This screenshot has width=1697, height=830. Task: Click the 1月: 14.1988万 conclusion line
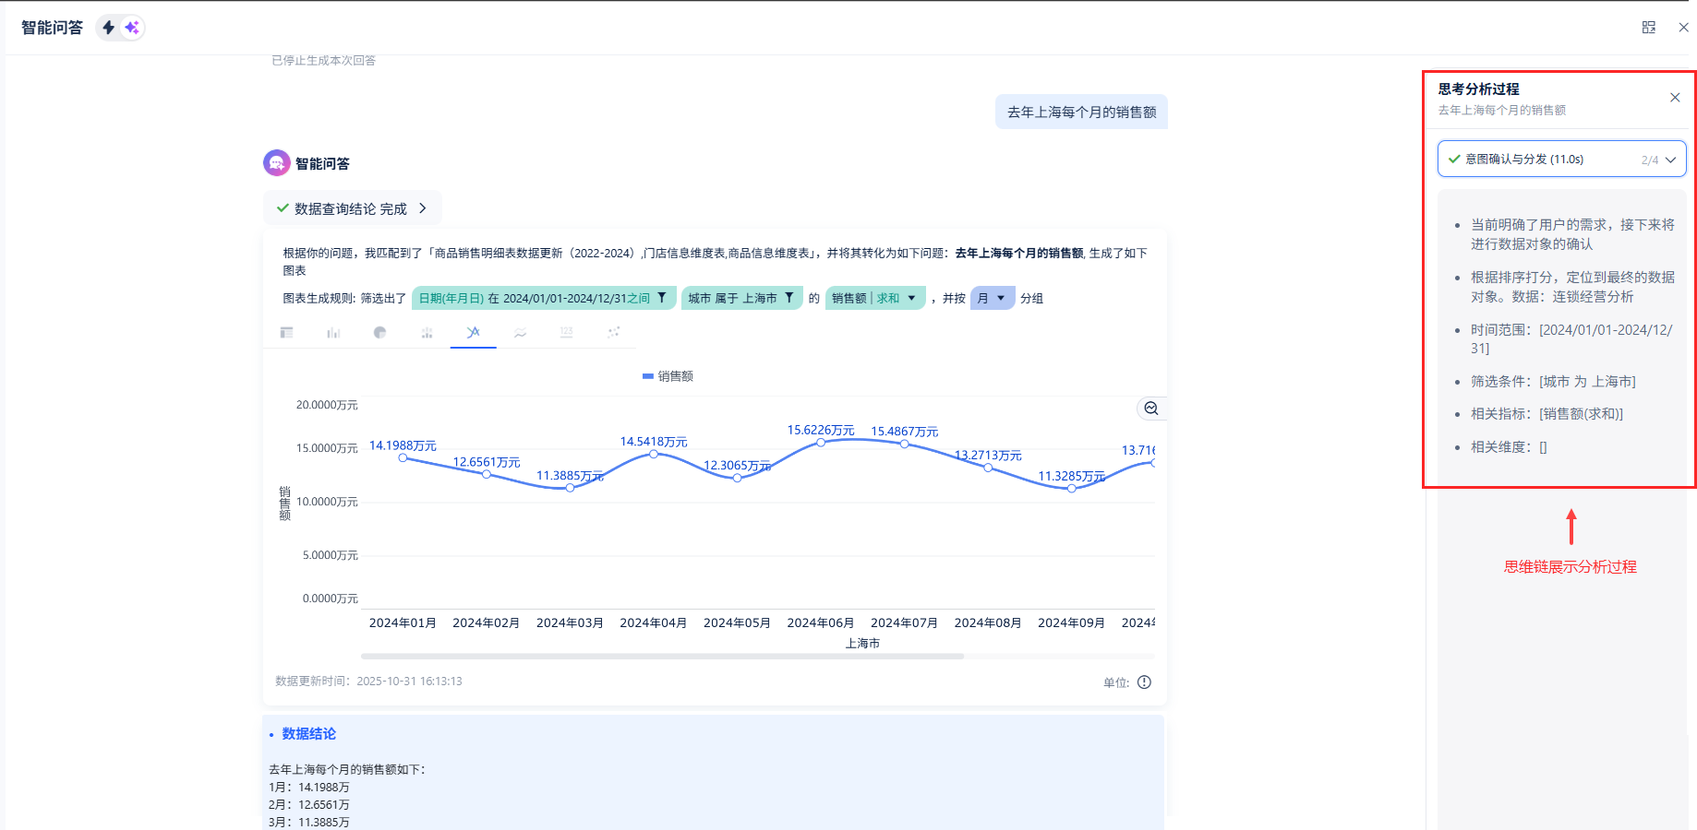click(309, 788)
